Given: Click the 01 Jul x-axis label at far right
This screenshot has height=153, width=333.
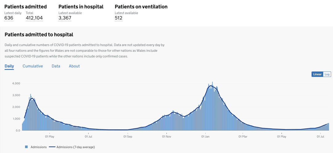Looking at the screenshot, I should tap(320, 136).
